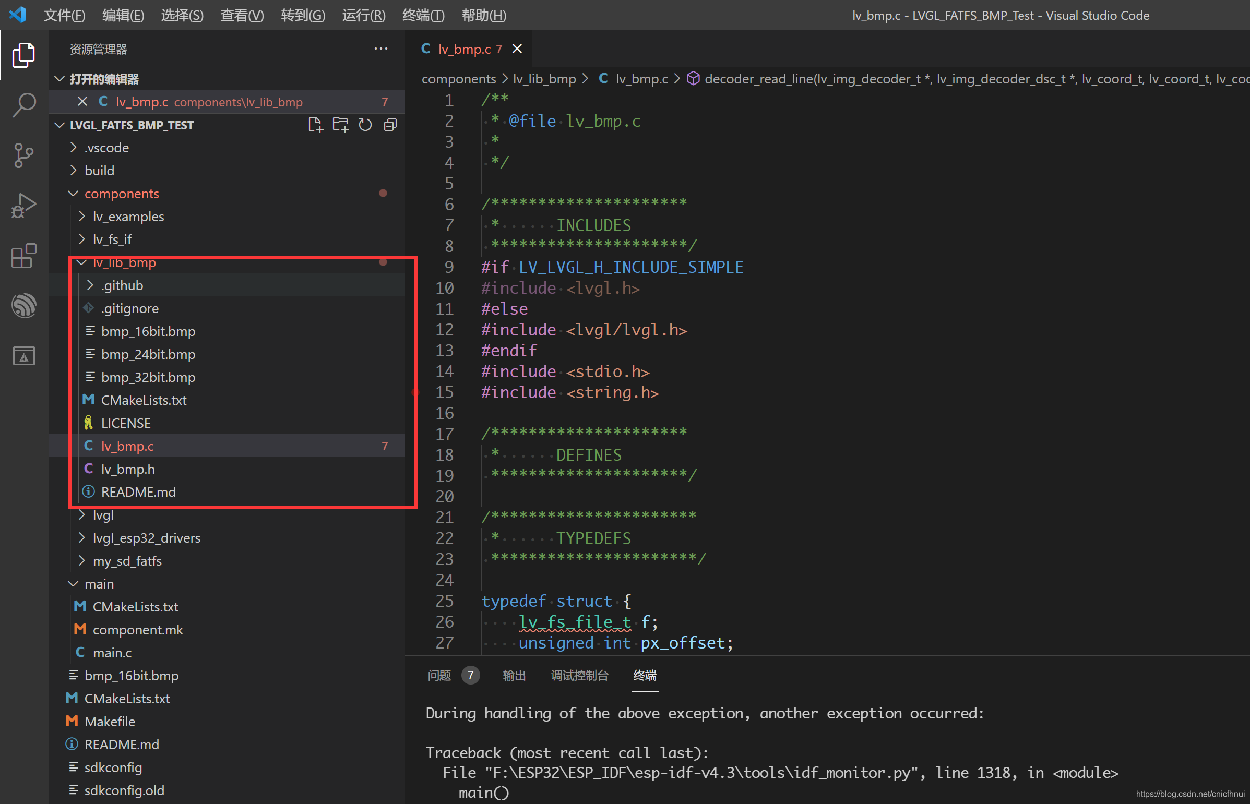Collapse all folders in the Explorer
Image resolution: width=1250 pixels, height=804 pixels.
tap(390, 125)
